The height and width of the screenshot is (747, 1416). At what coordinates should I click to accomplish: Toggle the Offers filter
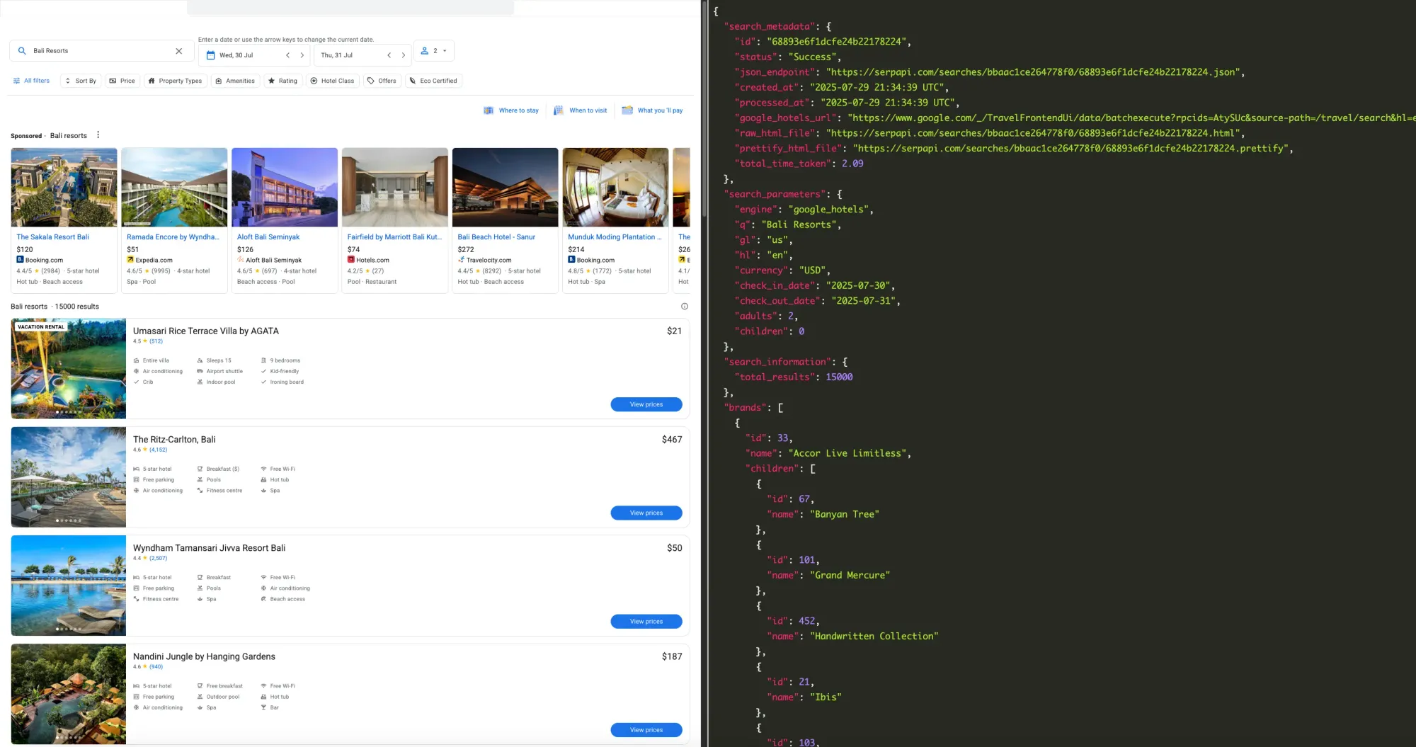click(x=382, y=81)
